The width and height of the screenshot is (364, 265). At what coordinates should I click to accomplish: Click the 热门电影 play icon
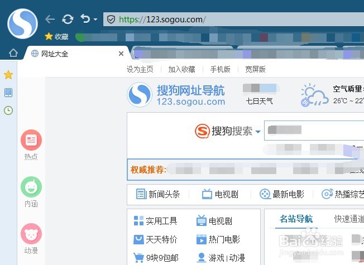(202, 239)
